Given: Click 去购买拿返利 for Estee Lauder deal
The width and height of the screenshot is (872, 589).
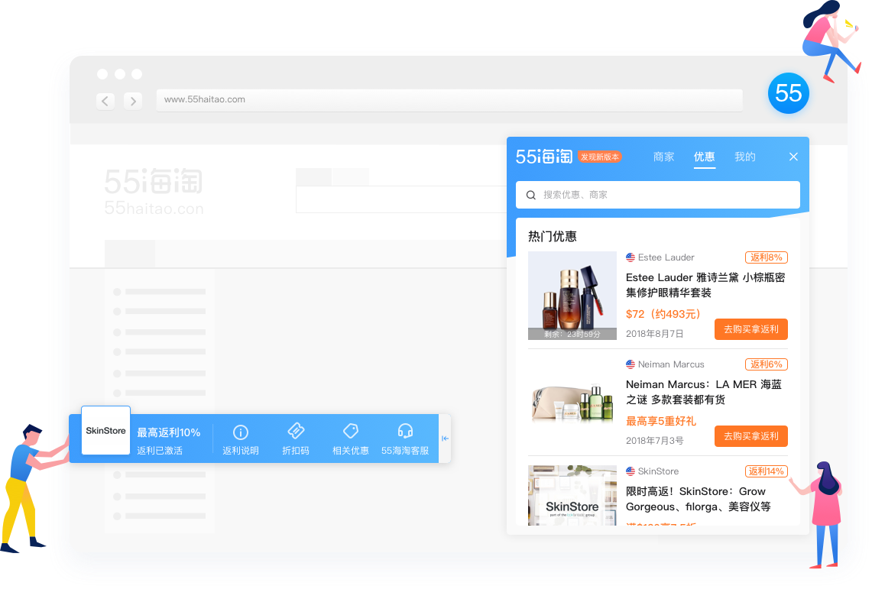Looking at the screenshot, I should [750, 329].
